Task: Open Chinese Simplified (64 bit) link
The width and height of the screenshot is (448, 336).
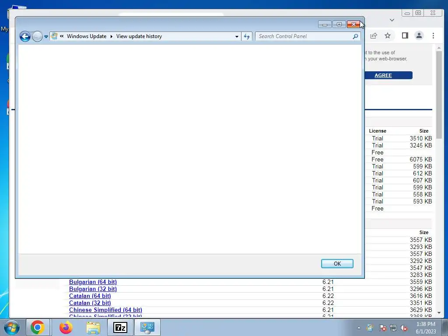Action: 105,310
